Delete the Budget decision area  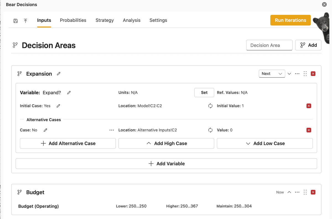[313, 192]
